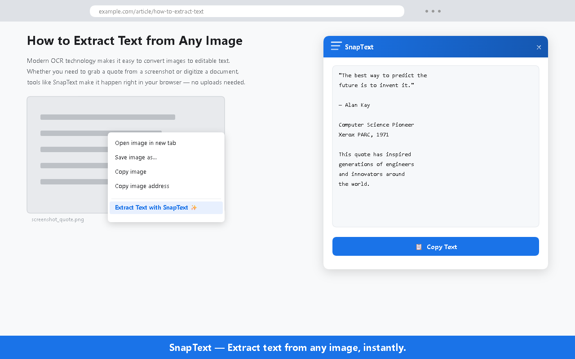
Task: Select Extract Text with SnapText
Action: coord(166,208)
